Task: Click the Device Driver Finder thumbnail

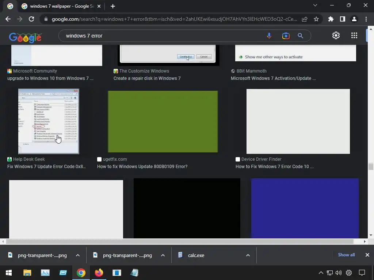Action: [298, 121]
